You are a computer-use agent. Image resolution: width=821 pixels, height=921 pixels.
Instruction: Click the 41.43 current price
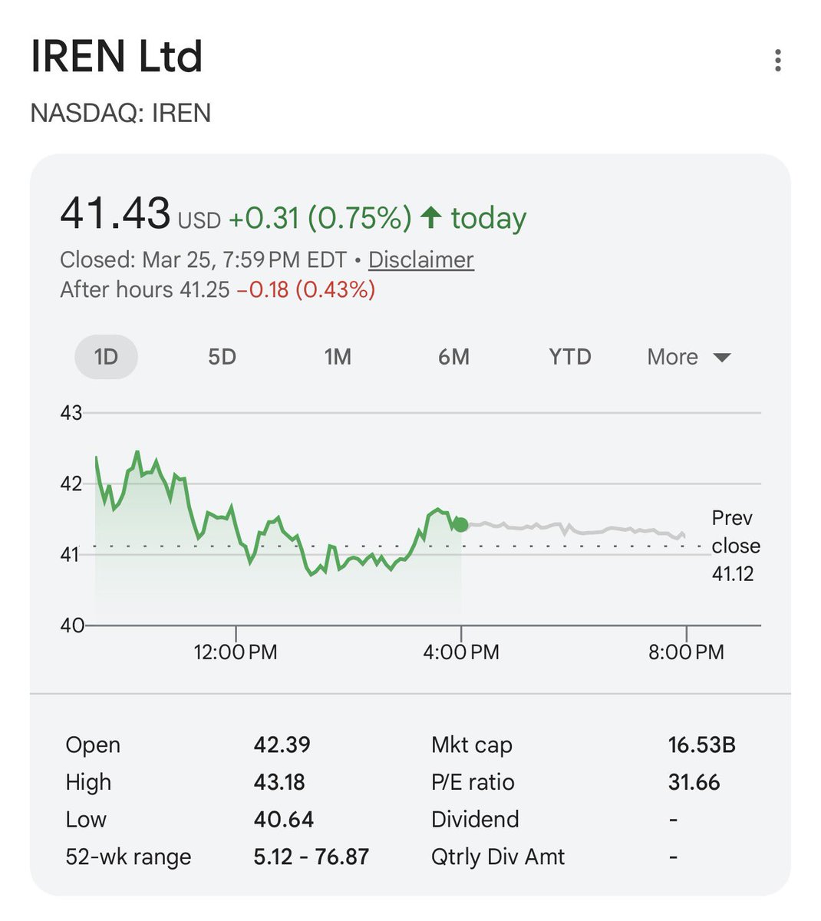tap(115, 213)
